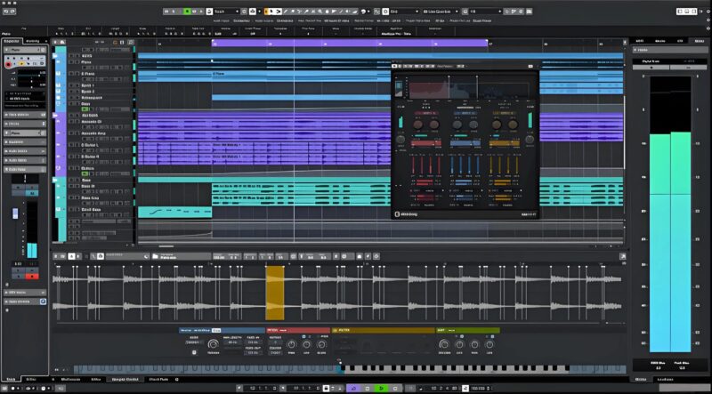Click the Stop button in transport bar
This screenshot has width=712, height=394.
tap(368, 389)
